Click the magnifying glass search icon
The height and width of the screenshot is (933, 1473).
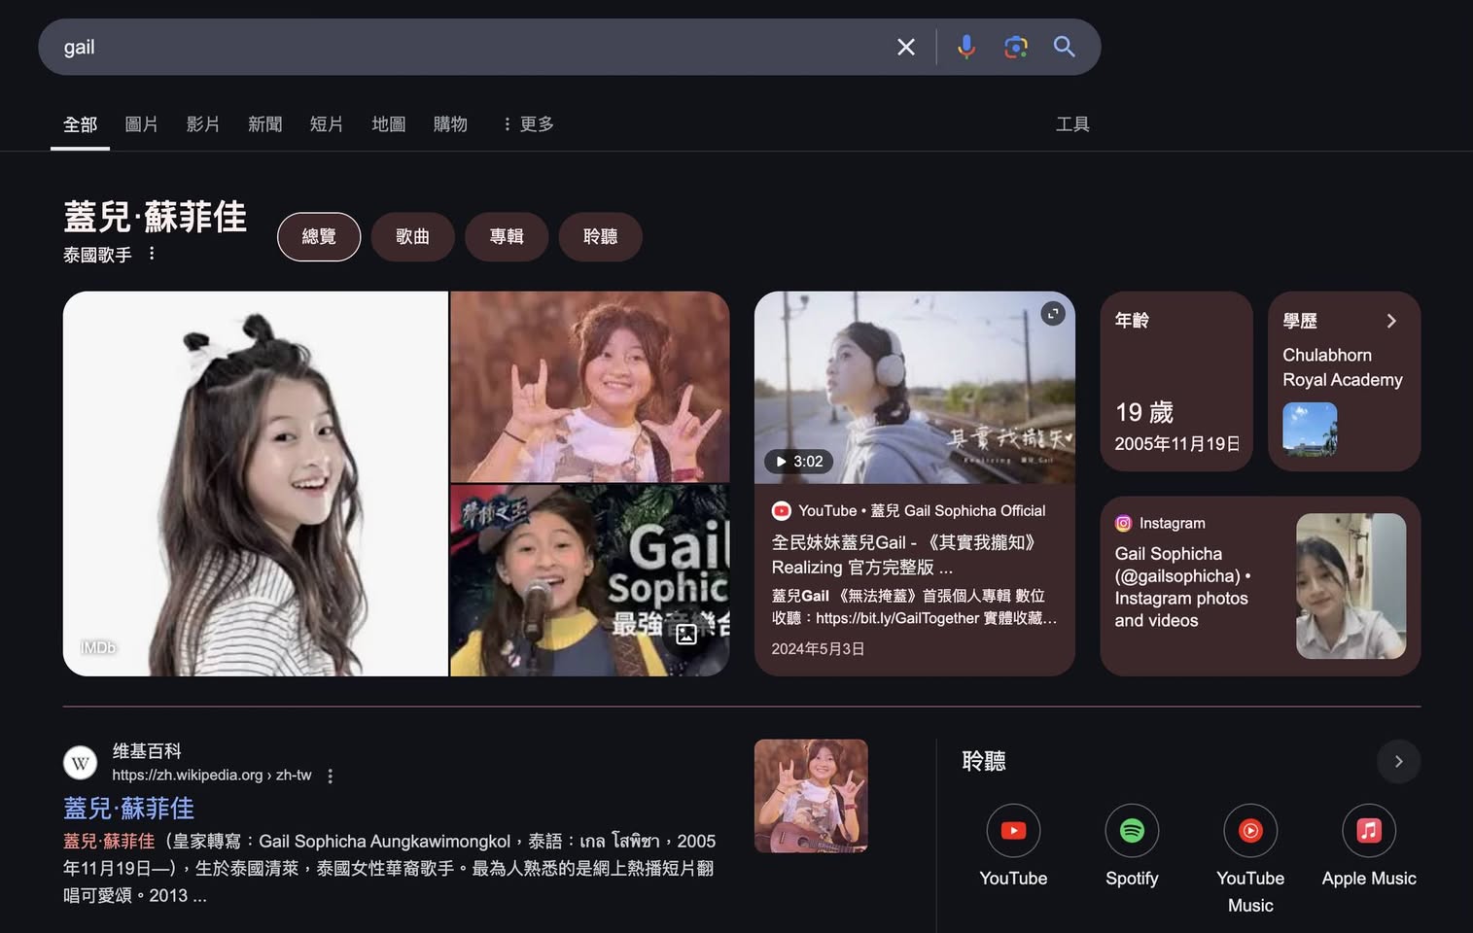pyautogui.click(x=1064, y=47)
